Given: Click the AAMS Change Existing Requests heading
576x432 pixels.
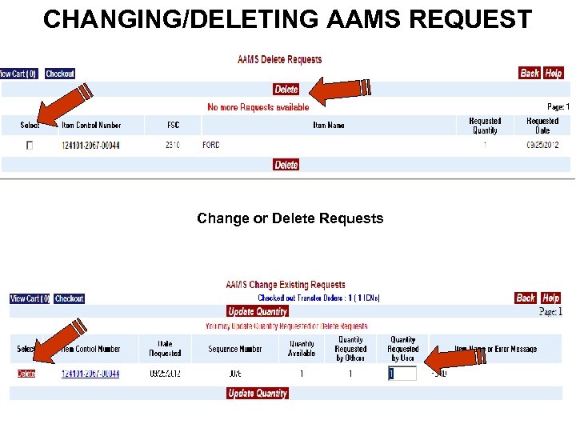Looking at the screenshot, I should [x=286, y=284].
